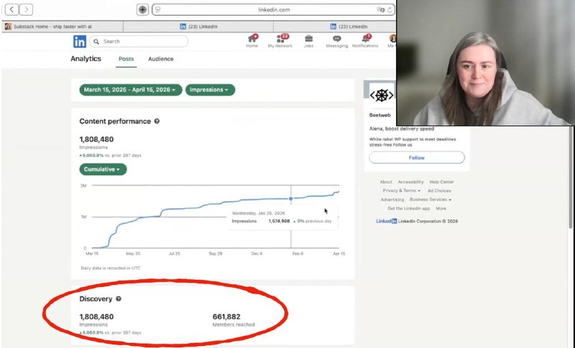
Task: Expand Business Services footer menu
Action: [431, 199]
